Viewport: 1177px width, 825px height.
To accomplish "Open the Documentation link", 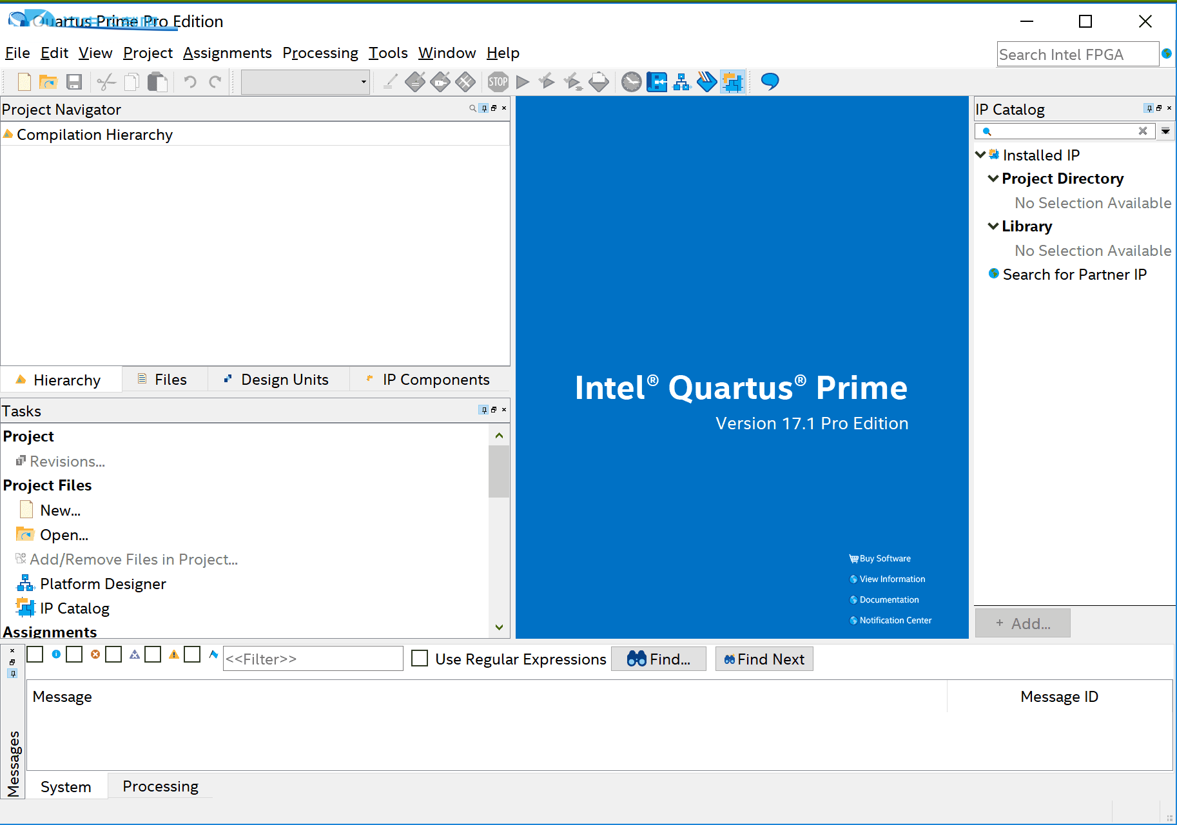I will tap(884, 600).
